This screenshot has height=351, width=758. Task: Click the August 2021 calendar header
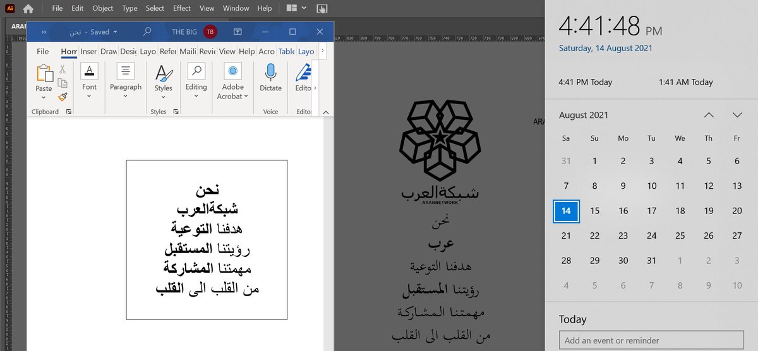tap(584, 115)
